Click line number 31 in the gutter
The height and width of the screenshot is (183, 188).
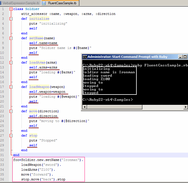point(2,155)
